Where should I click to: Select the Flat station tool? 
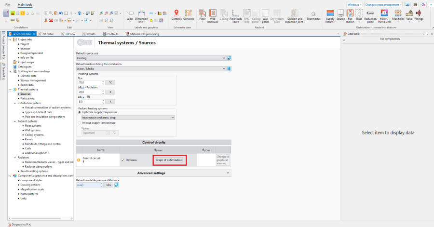coord(351,14)
